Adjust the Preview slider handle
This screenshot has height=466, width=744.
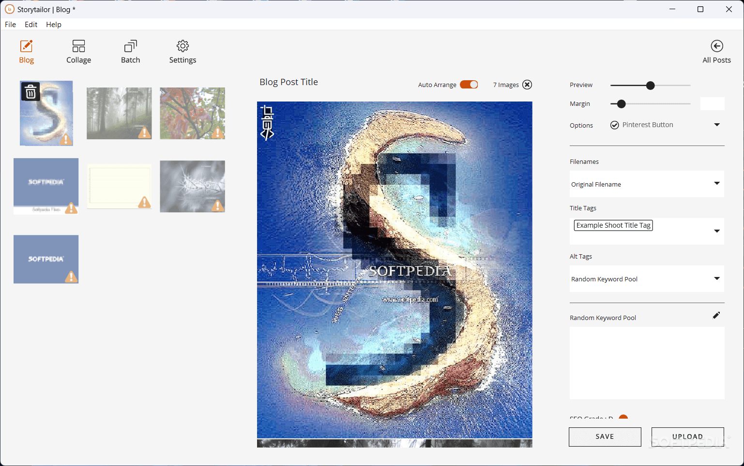click(x=650, y=86)
